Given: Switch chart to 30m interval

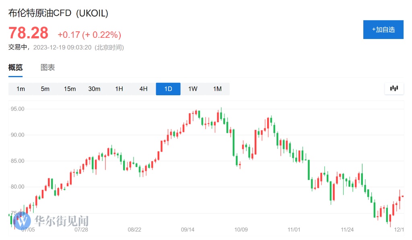Looking at the screenshot, I should coord(94,89).
